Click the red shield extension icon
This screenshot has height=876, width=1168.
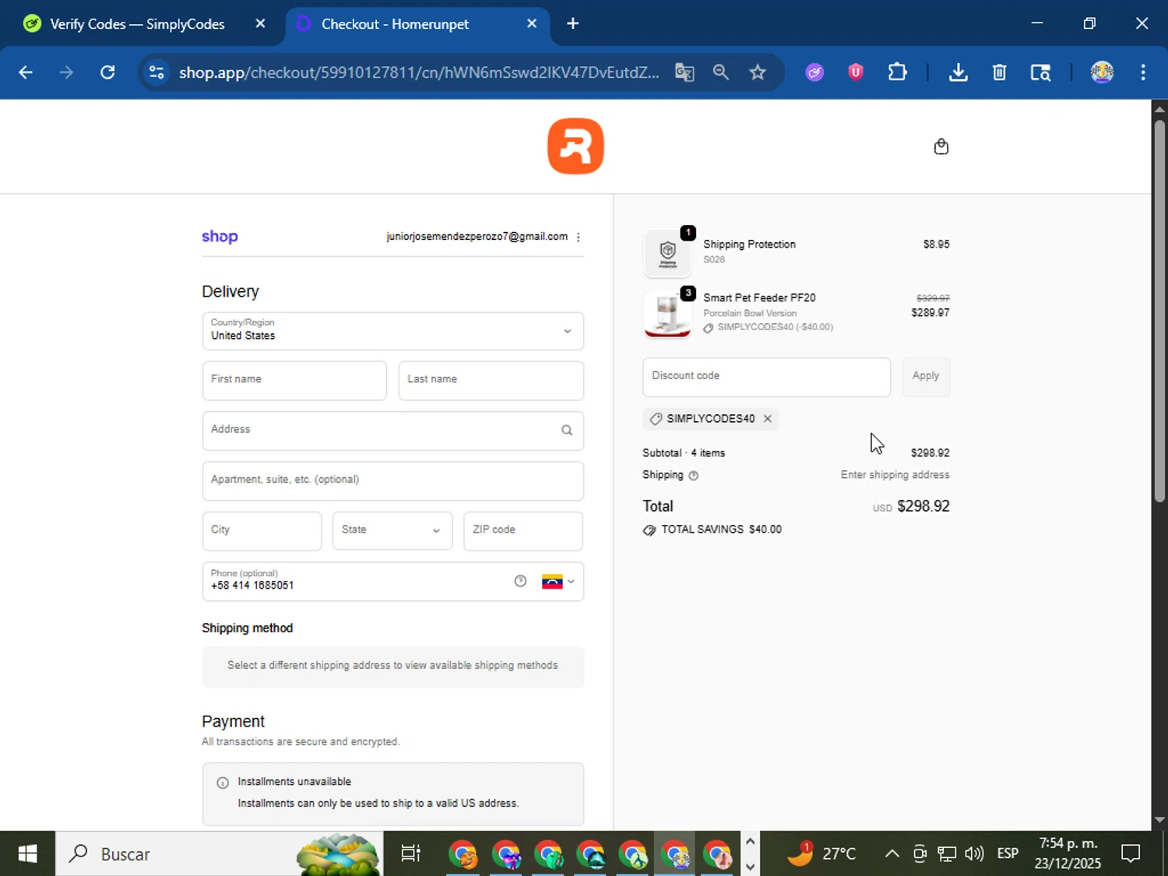[x=856, y=72]
